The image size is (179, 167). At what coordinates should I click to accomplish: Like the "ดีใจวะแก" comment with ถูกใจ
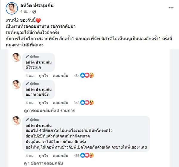[x=44, y=76]
